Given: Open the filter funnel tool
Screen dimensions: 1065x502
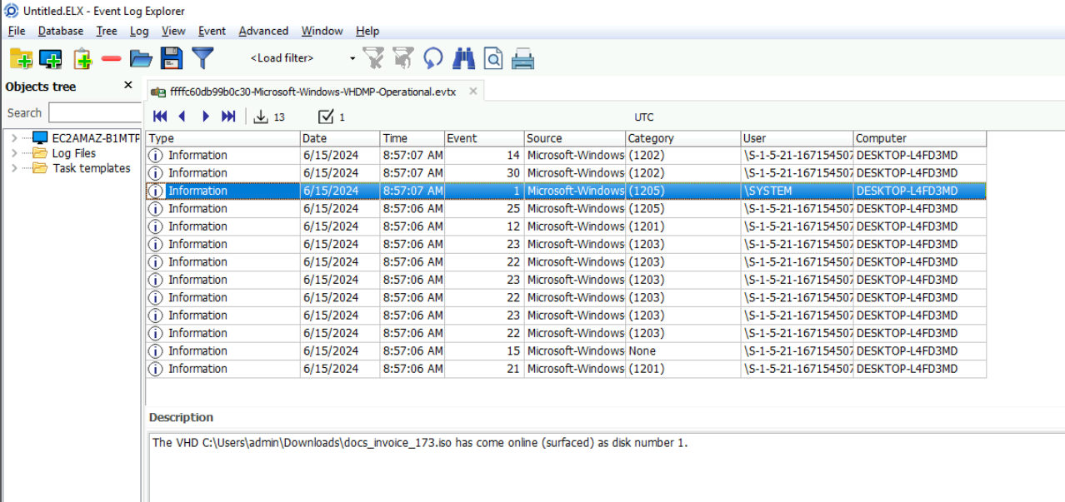Looking at the screenshot, I should pos(202,58).
